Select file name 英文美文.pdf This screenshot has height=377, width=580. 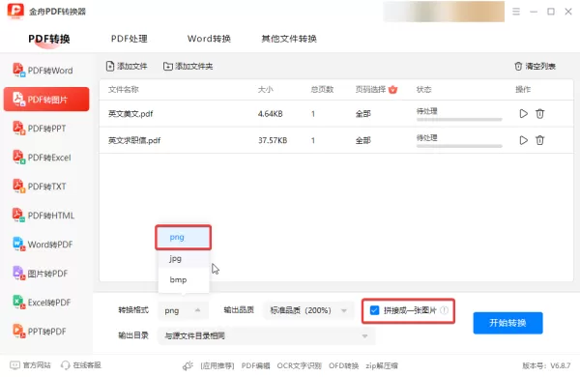tap(130, 113)
